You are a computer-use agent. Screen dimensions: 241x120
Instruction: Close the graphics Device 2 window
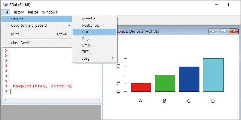click(234, 31)
